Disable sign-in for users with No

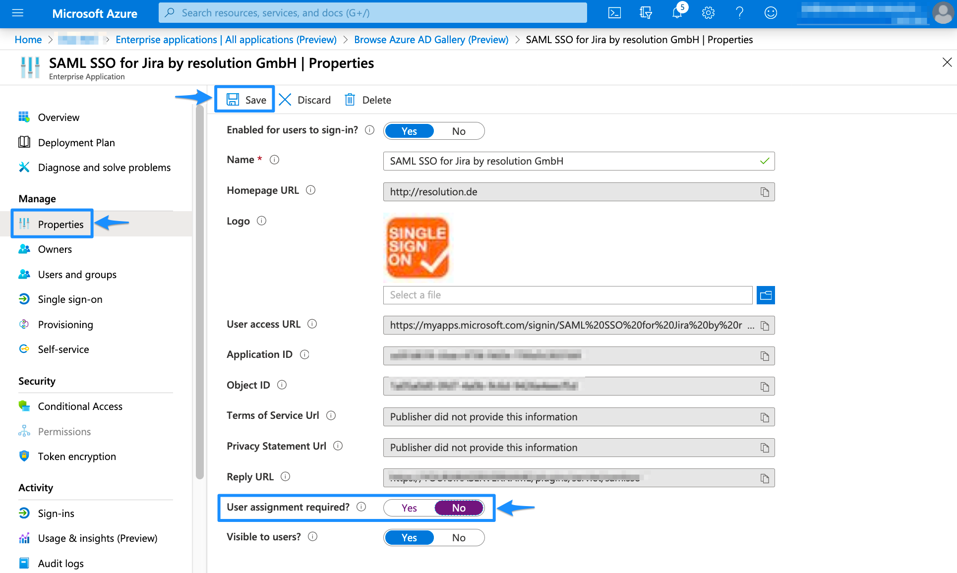[459, 131]
